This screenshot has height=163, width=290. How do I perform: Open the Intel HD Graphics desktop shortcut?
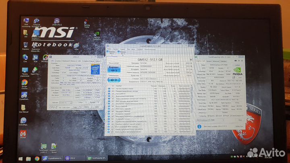[x=36, y=35]
